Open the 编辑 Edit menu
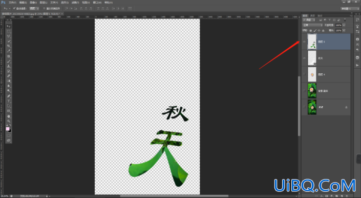 click(x=23, y=3)
